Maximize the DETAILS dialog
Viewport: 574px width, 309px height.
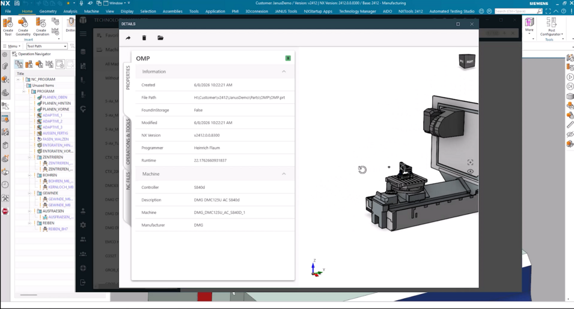(458, 24)
